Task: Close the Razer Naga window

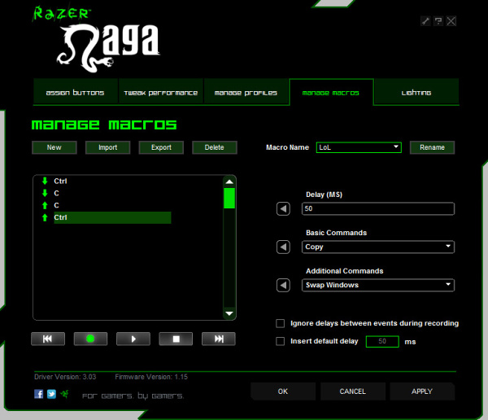Action: (451, 21)
